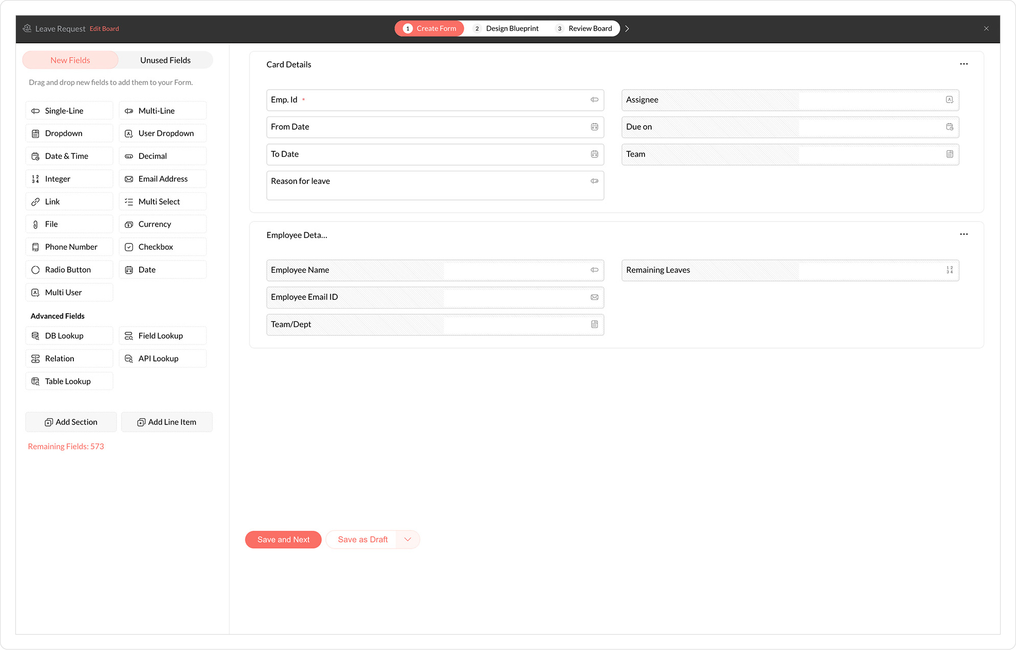Go to the Design Blueprint step
The height and width of the screenshot is (650, 1016).
pyautogui.click(x=507, y=29)
